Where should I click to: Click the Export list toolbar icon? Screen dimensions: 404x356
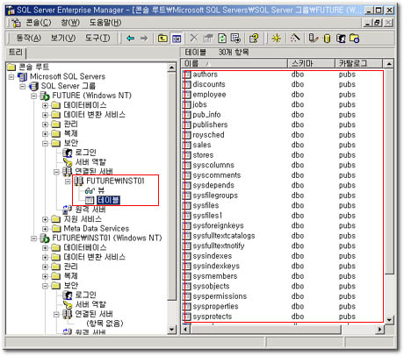tap(235, 39)
